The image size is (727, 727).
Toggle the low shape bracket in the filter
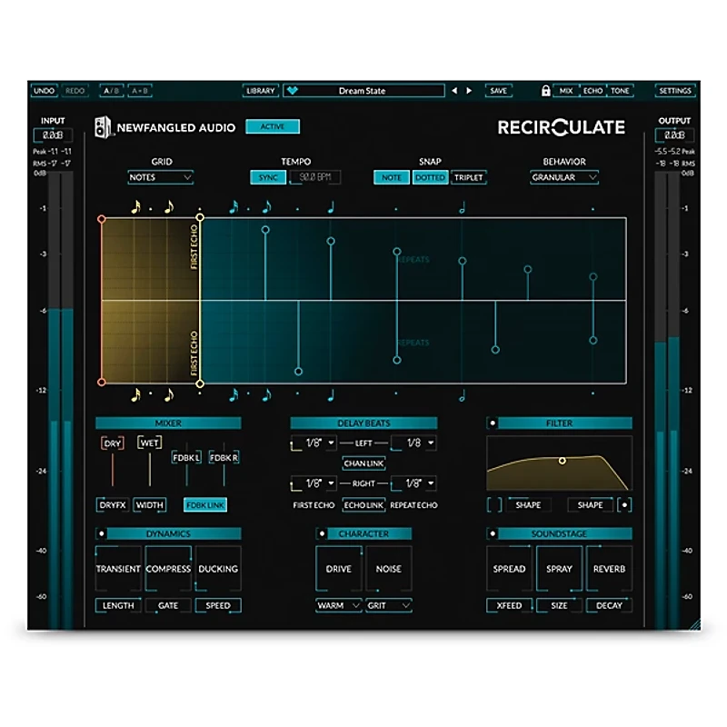click(494, 505)
